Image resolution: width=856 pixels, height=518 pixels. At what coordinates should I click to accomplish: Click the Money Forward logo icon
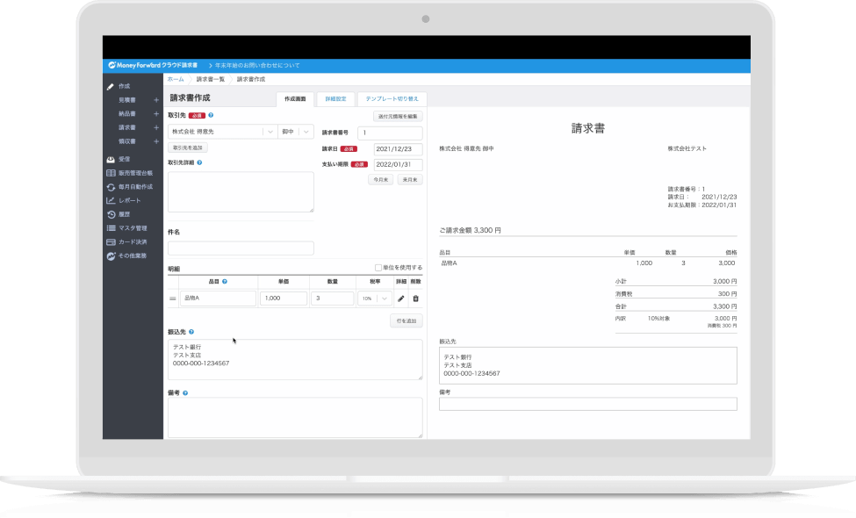point(111,65)
